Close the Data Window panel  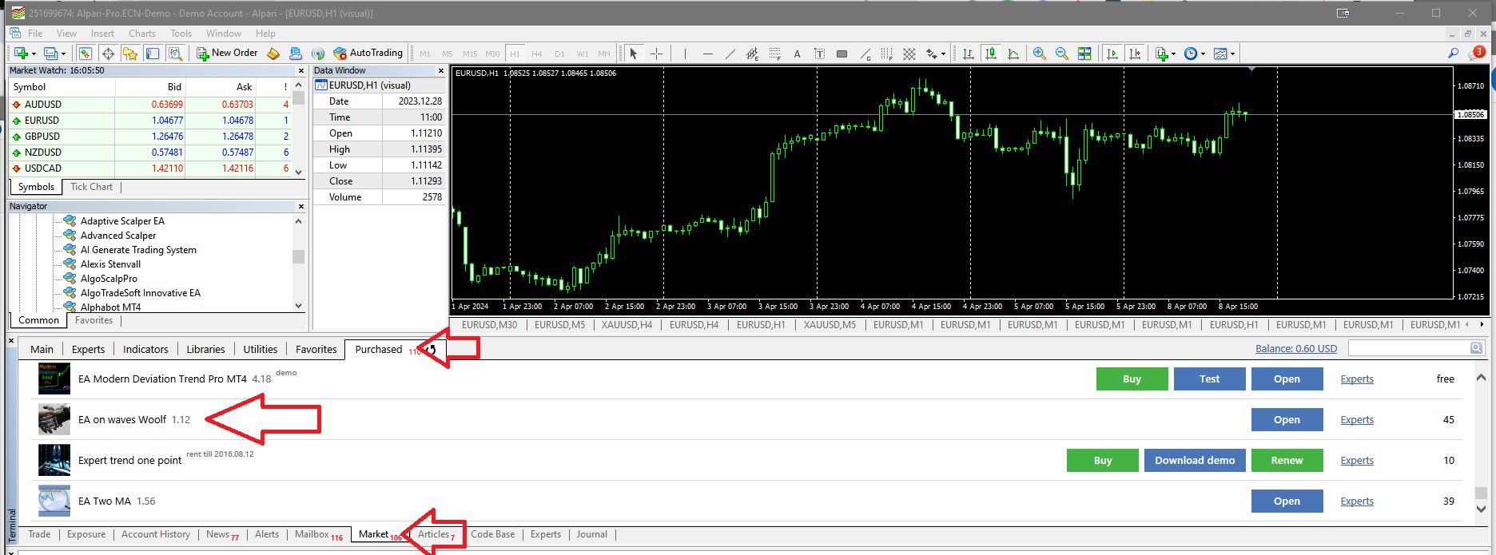440,70
